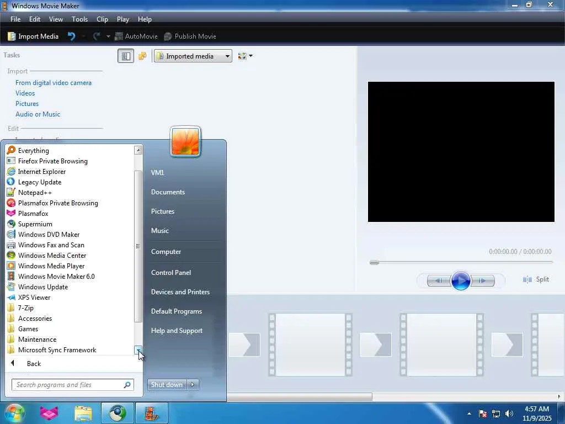Launch Windows Media Center
The height and width of the screenshot is (424, 565).
point(70,255)
